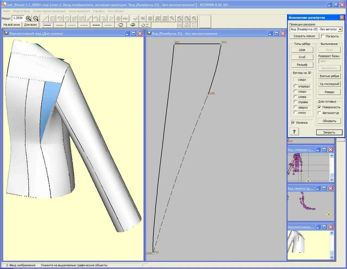The width and height of the screenshot is (347, 269).
Task: Open the Справка menu
Action: (98, 11)
